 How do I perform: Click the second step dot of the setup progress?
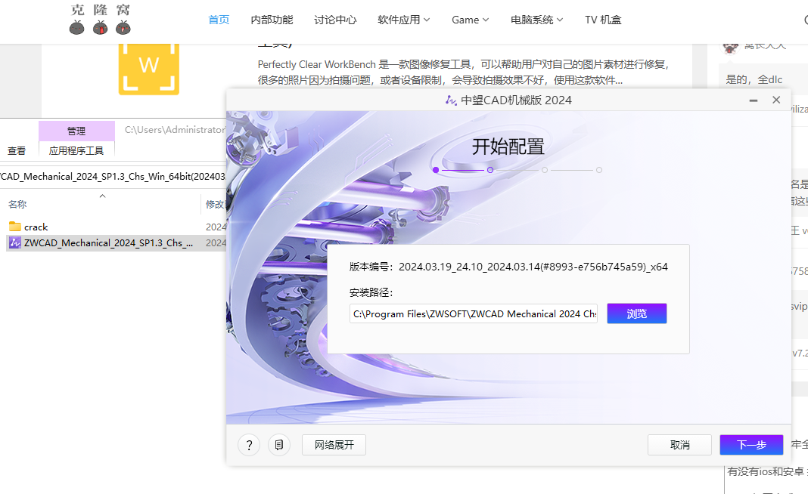click(490, 170)
